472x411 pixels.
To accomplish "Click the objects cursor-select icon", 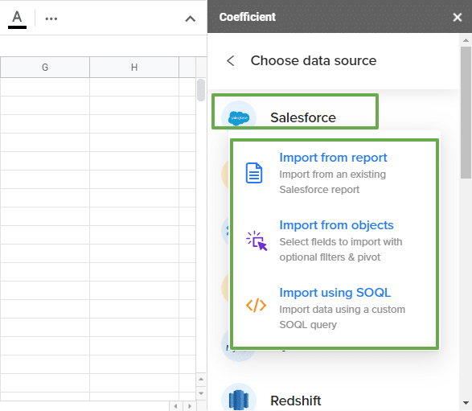I will (x=257, y=240).
